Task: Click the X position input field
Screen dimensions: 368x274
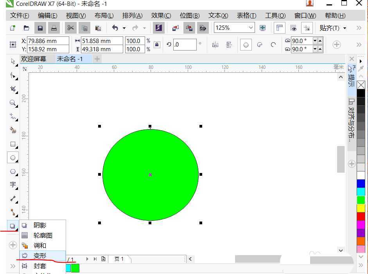Action: click(x=48, y=41)
